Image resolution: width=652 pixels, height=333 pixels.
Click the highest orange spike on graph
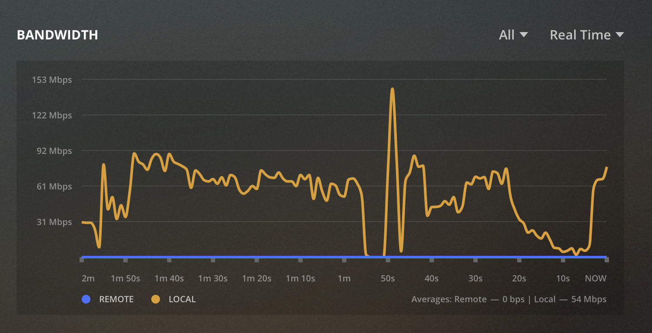point(392,90)
